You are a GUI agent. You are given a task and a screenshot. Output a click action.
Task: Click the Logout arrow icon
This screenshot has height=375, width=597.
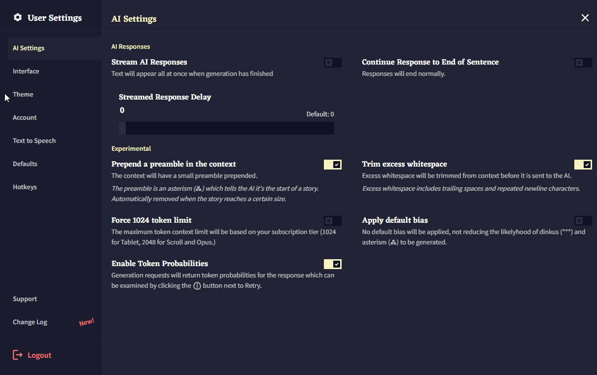[18, 355]
